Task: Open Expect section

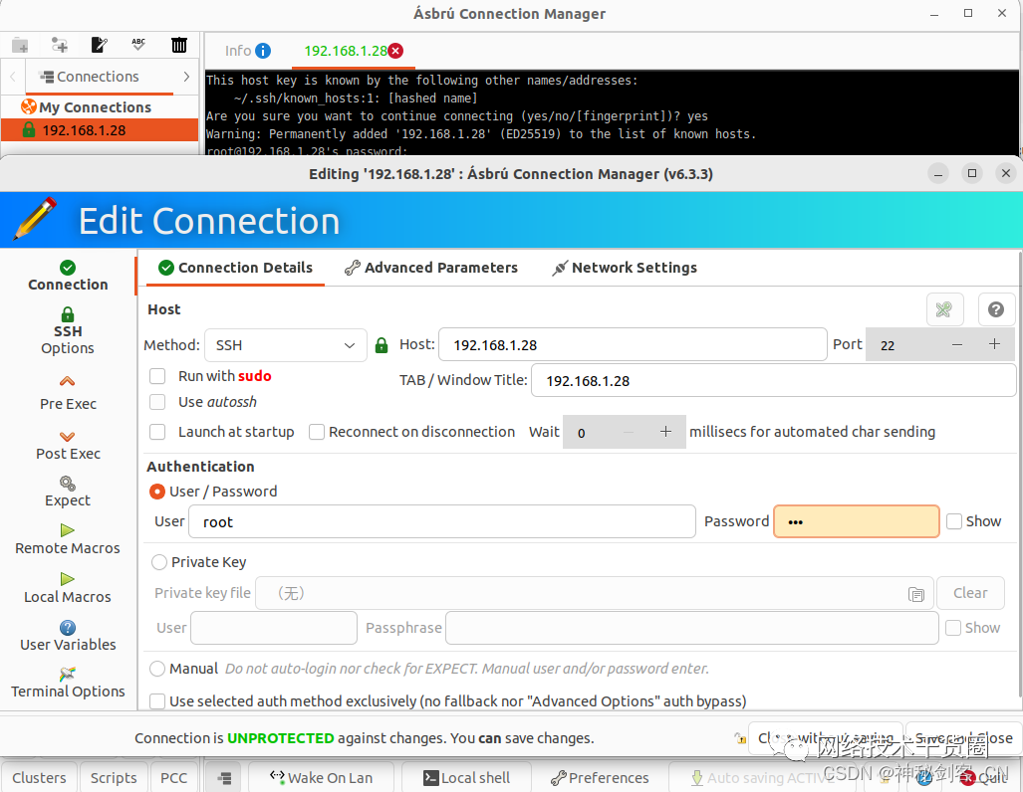Action: click(68, 492)
